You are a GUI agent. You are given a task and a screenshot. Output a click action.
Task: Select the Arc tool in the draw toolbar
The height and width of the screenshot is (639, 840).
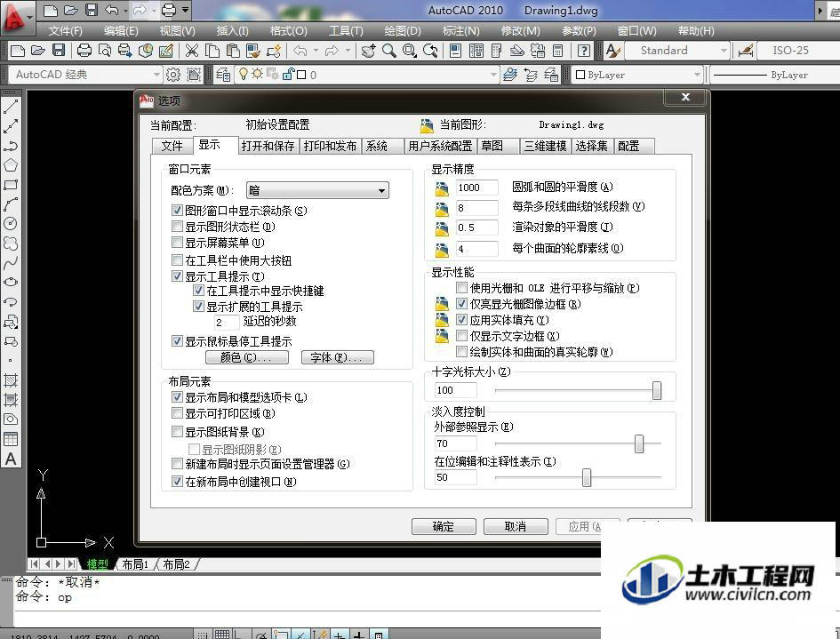tap(11, 204)
